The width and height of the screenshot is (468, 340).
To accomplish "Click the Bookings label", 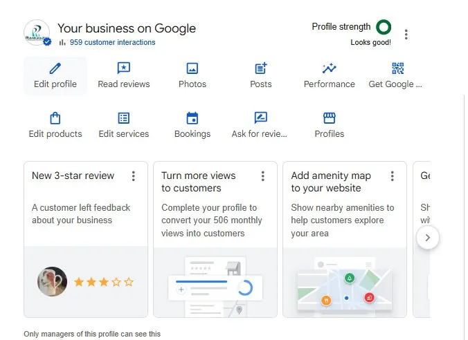I will coord(192,134).
